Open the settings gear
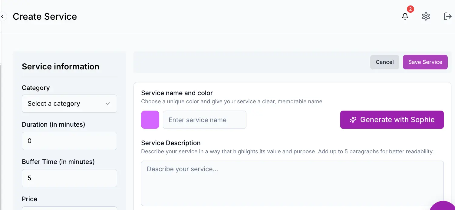Screen dimensions: 455x210 tap(426, 16)
